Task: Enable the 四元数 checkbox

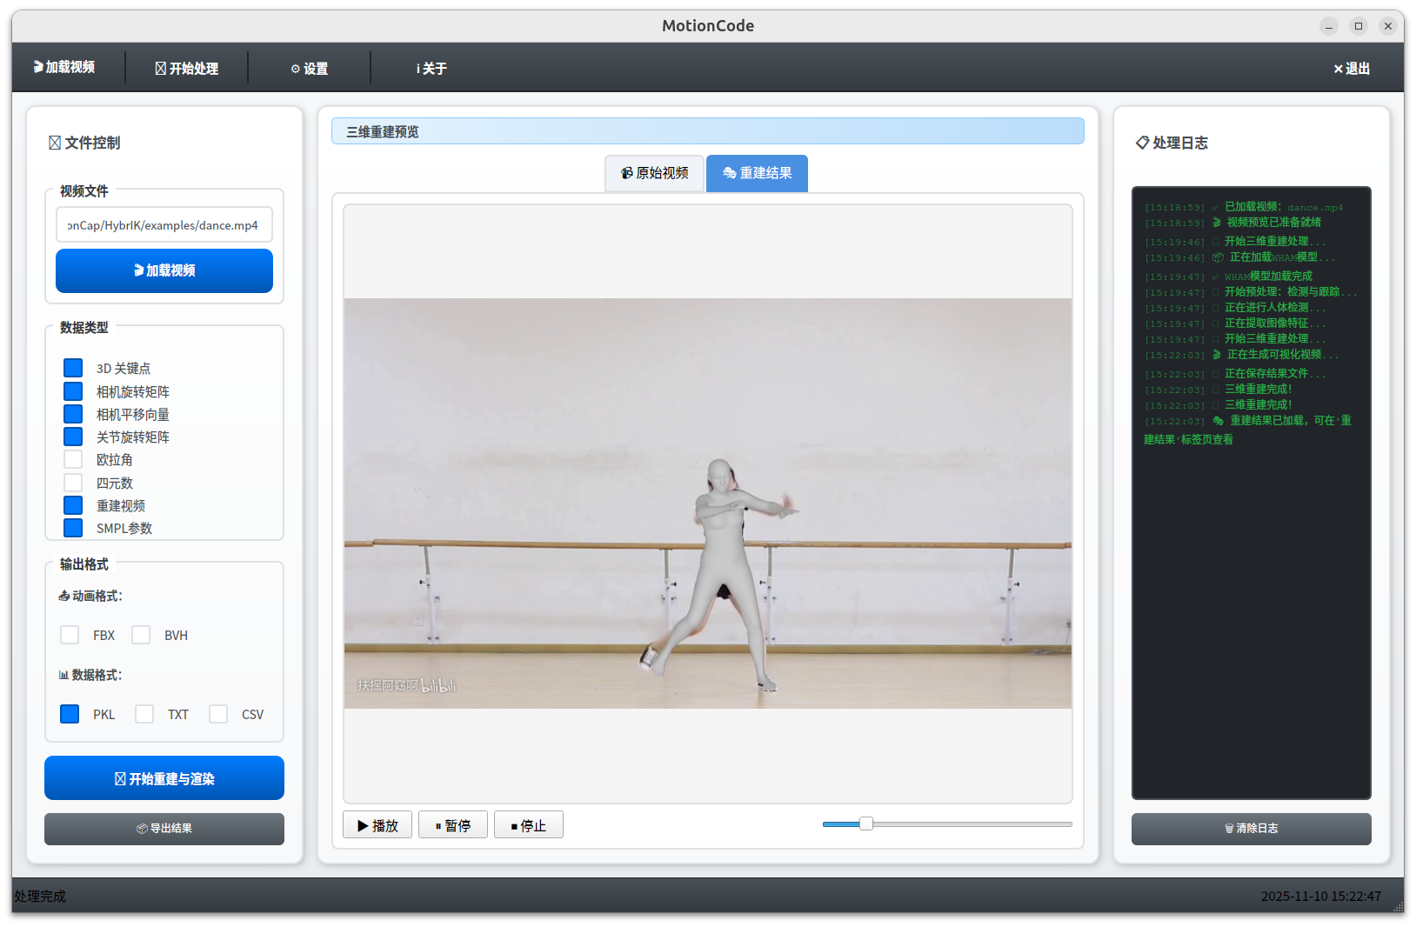Action: point(73,483)
